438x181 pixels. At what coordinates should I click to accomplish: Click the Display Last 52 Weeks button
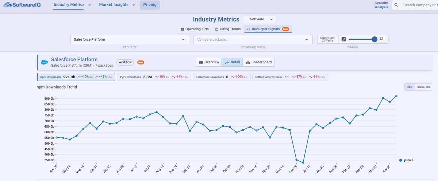pos(327,39)
